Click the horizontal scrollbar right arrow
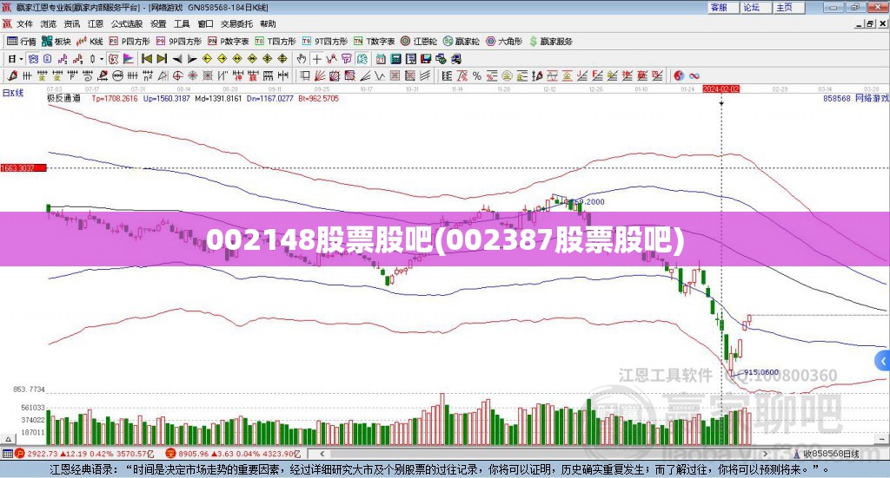Screen dimensions: 890x478 pos(765,454)
